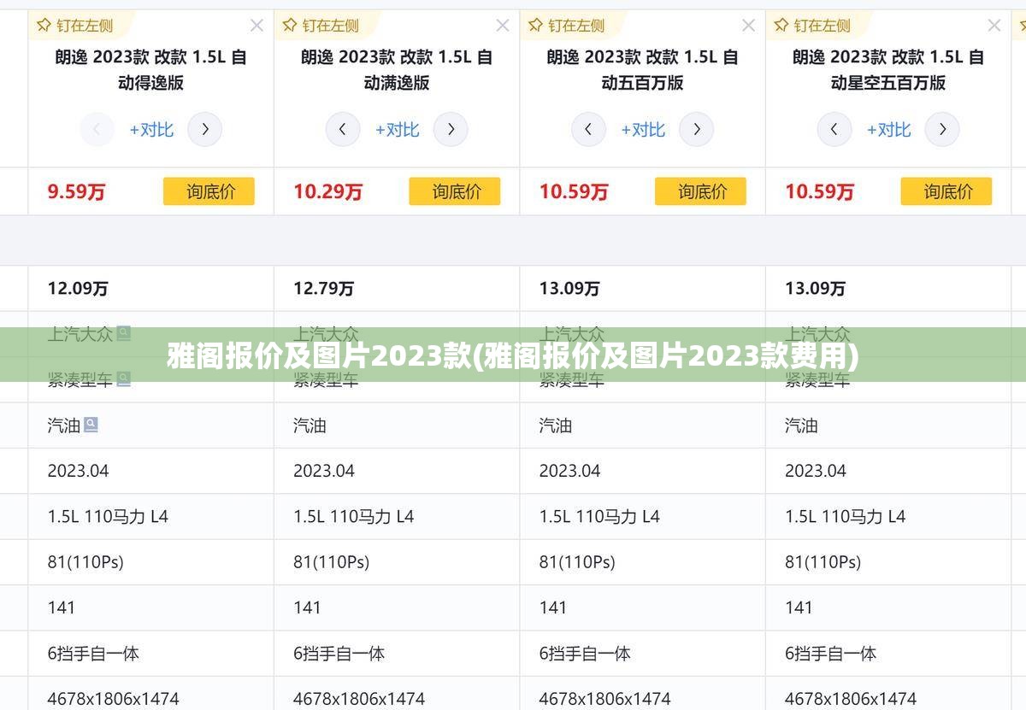Open the 朗逸 2023款 自动五百万版 title
Image resolution: width=1026 pixels, height=710 pixels.
[x=643, y=70]
